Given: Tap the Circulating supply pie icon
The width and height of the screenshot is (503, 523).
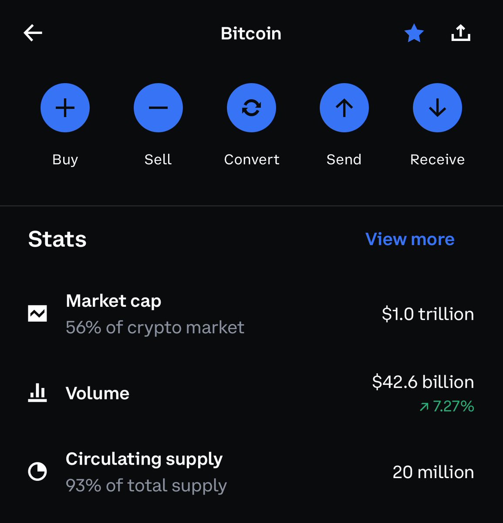Looking at the screenshot, I should pyautogui.click(x=37, y=472).
